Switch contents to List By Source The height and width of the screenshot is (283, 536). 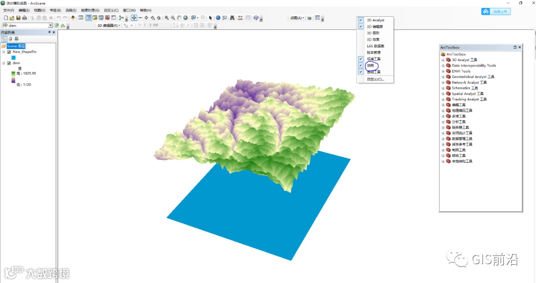10,39
